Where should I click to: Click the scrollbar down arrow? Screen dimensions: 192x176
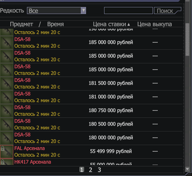click(x=188, y=169)
